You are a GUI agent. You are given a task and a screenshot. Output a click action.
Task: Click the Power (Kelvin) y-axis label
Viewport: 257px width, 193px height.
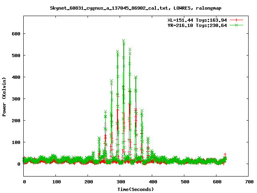(x=4, y=97)
